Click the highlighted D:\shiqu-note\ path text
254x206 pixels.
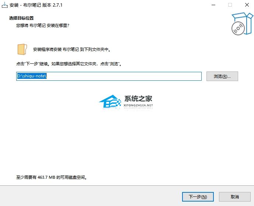[32, 76]
